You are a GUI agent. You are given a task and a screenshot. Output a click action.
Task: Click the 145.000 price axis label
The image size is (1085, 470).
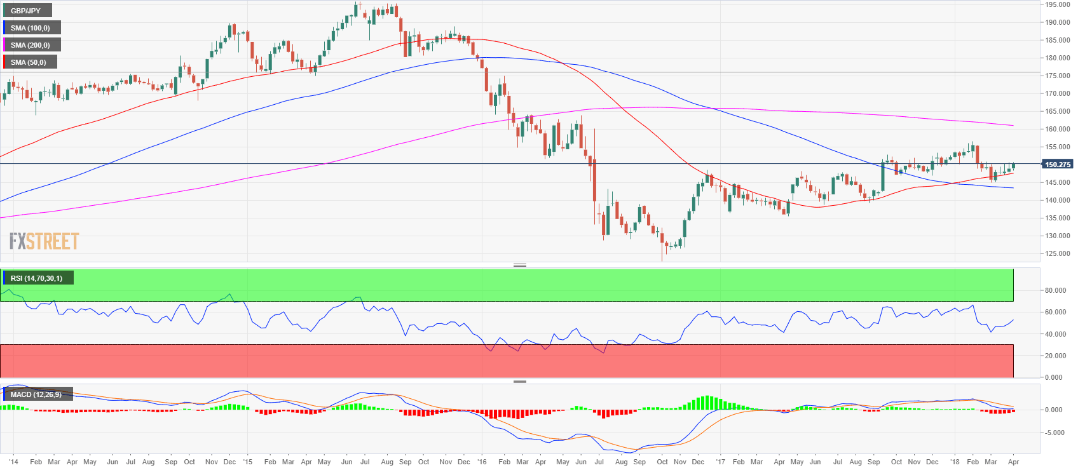[x=1058, y=182]
